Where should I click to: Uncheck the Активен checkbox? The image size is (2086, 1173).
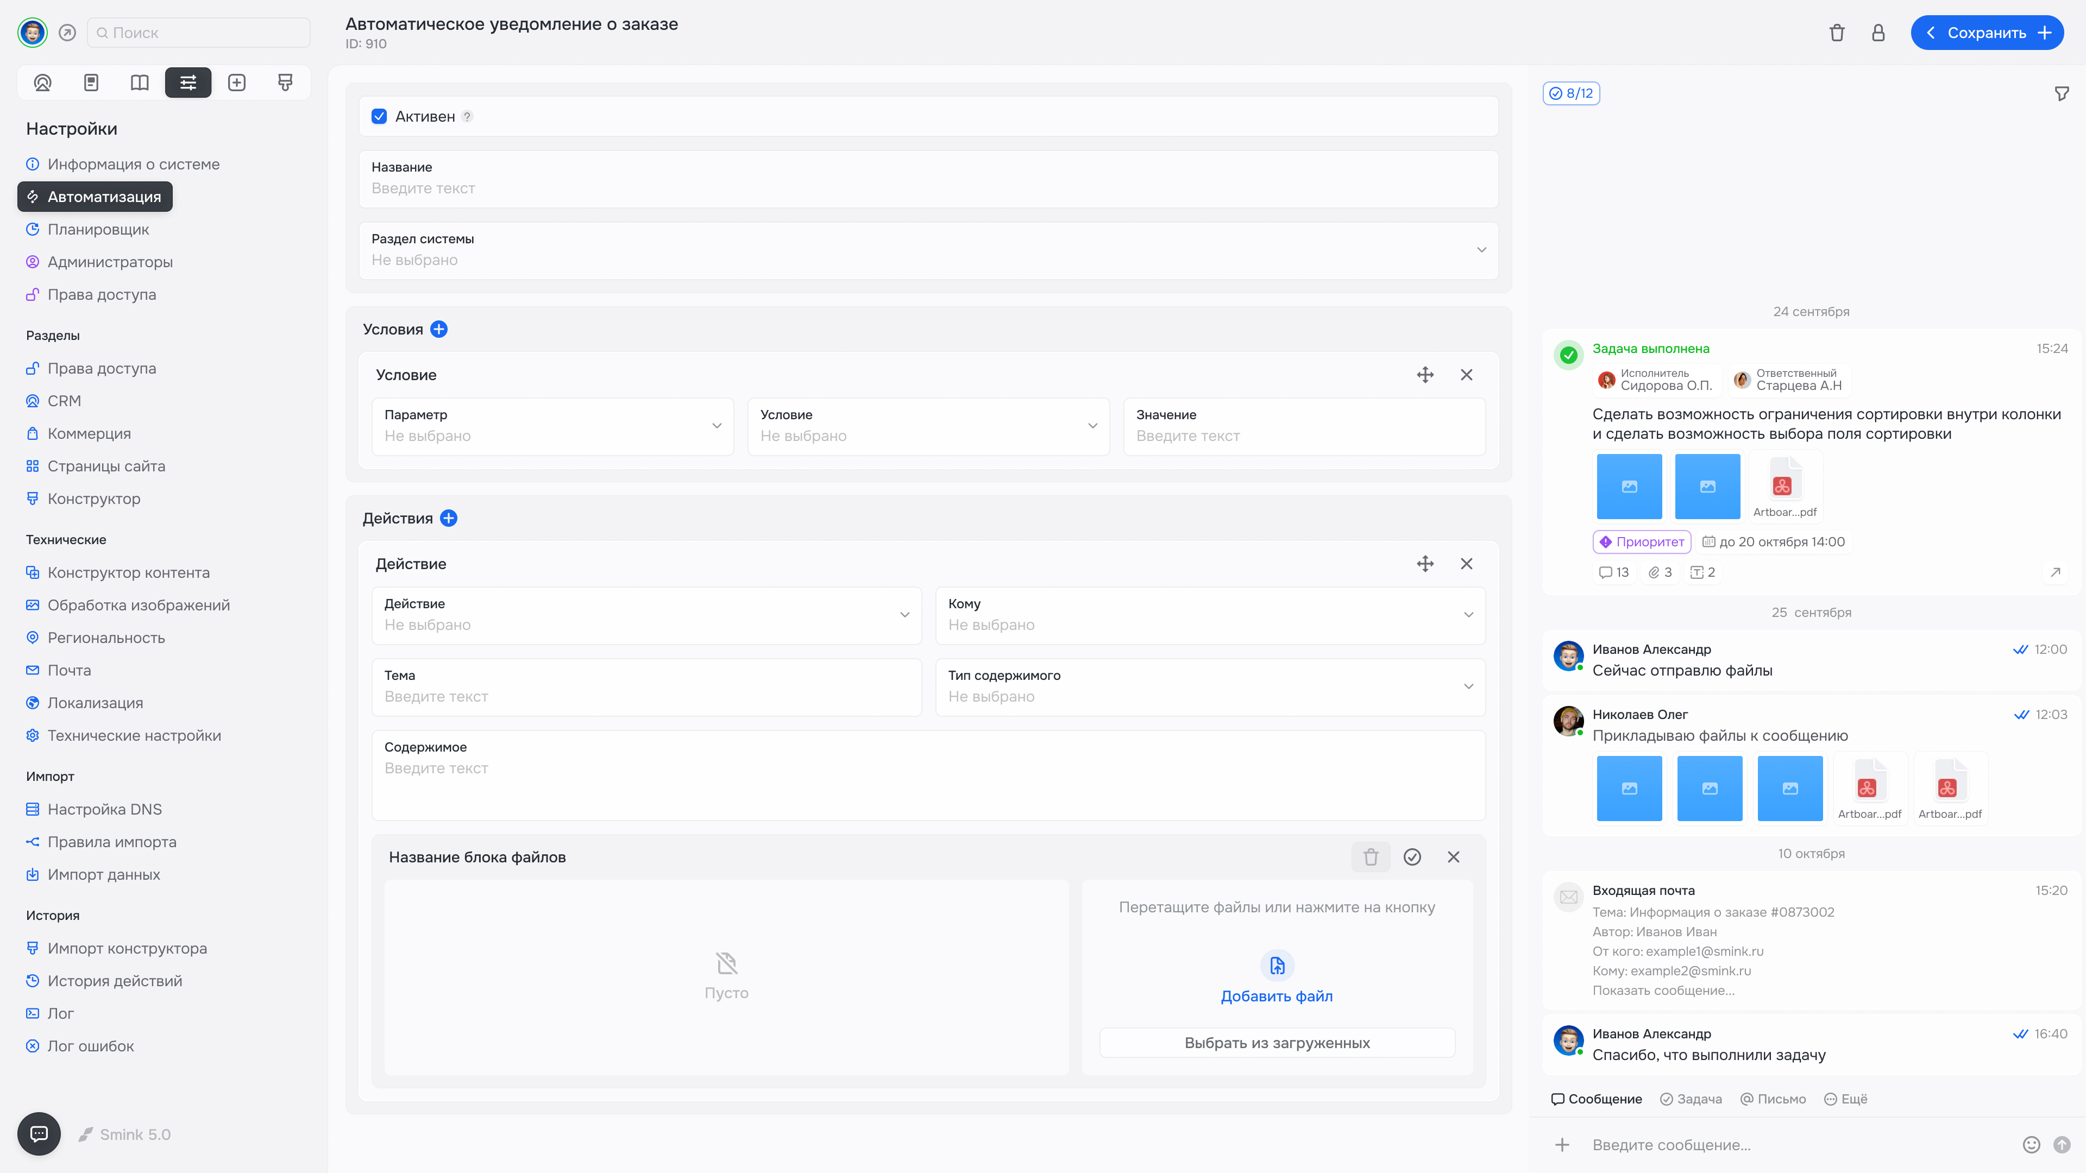(x=379, y=117)
